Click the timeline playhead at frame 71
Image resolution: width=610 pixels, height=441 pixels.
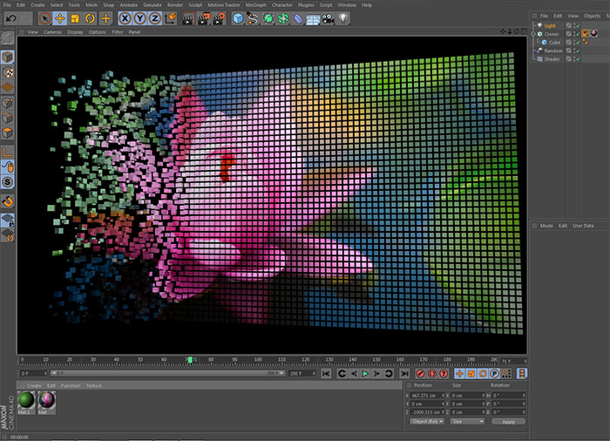pos(190,360)
